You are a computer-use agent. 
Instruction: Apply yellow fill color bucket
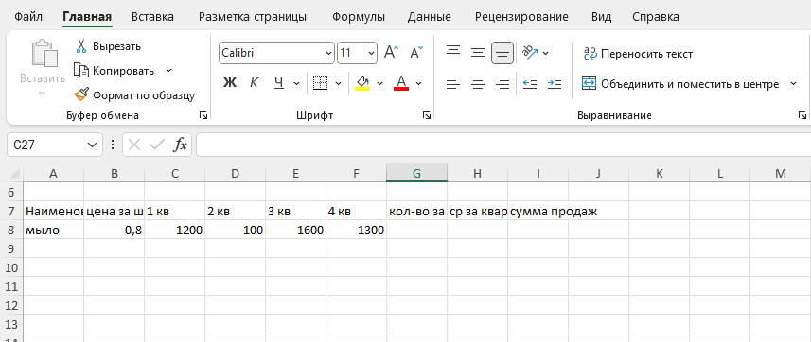point(362,82)
